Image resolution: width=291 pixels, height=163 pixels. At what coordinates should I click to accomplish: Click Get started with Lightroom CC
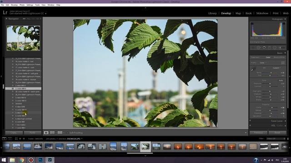[x=27, y=14]
